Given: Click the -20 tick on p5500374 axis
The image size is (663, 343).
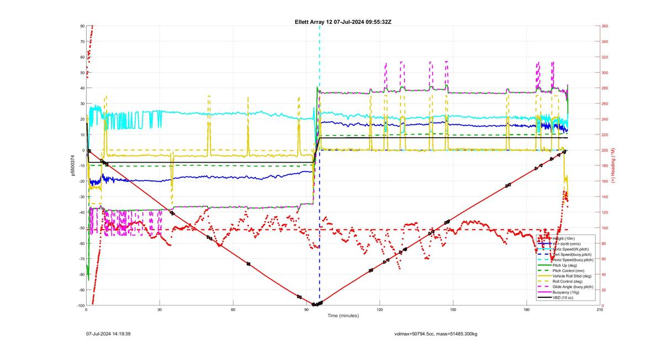Looking at the screenshot, I should (81, 181).
